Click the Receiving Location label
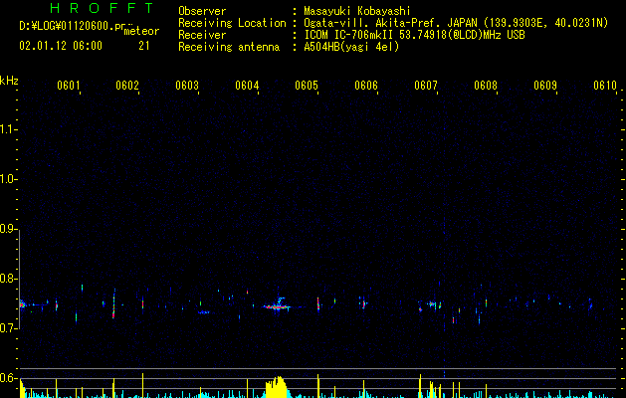Image resolution: width=626 pixels, height=398 pixels. pos(232,23)
